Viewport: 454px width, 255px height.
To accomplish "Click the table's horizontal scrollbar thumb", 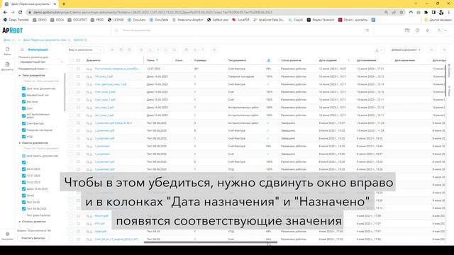I will coord(211,242).
